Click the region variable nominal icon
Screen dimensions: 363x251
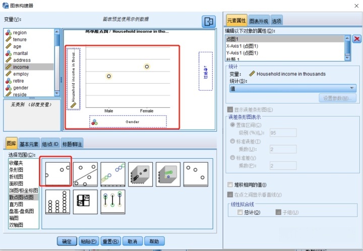[x=9, y=32]
